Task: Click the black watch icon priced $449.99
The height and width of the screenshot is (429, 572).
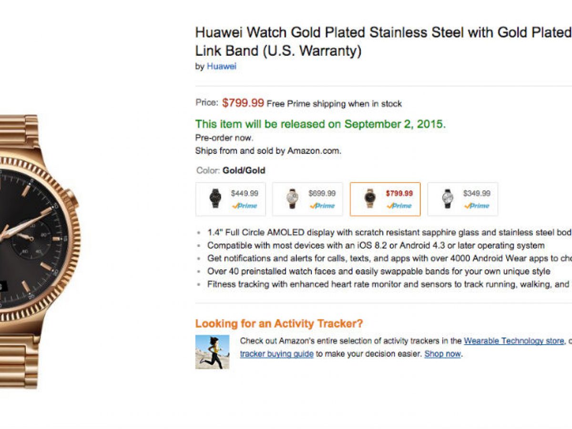Action: click(215, 198)
